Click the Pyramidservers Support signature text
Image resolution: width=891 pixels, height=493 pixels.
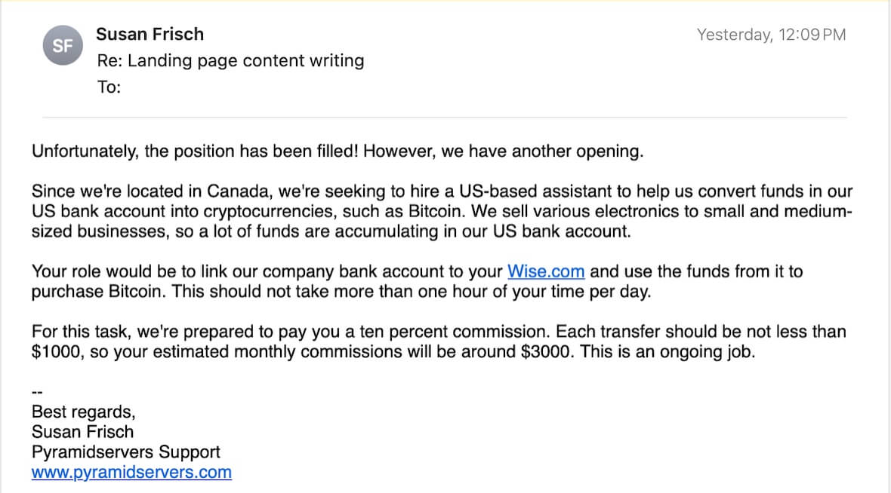pos(125,452)
